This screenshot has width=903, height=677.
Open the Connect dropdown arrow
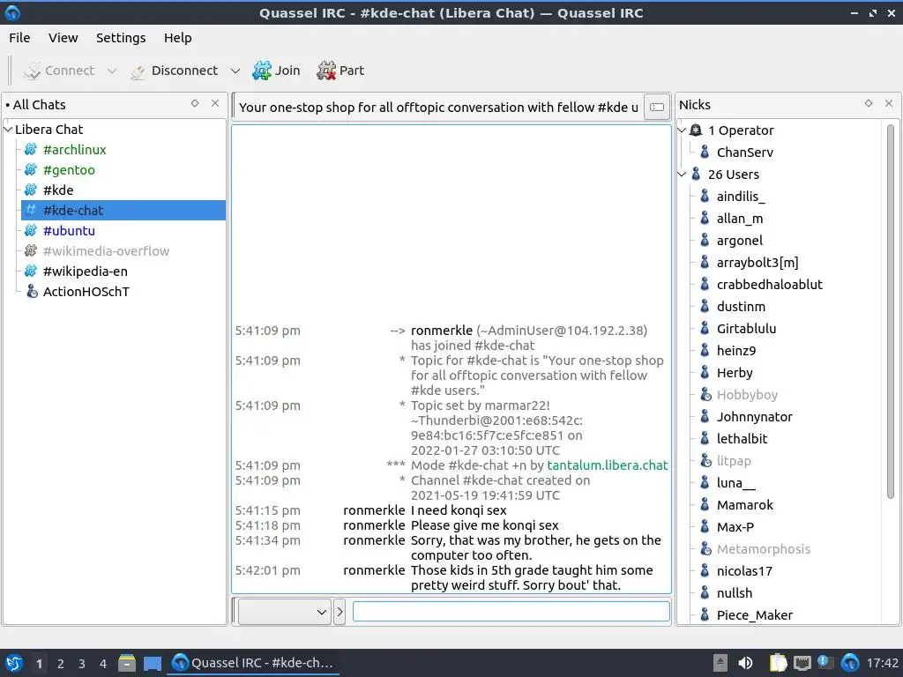112,71
